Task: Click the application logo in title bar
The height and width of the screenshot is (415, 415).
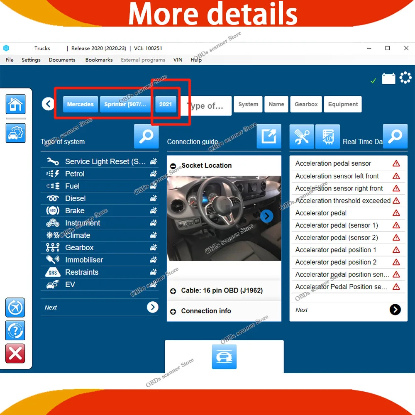Action: 6,48
